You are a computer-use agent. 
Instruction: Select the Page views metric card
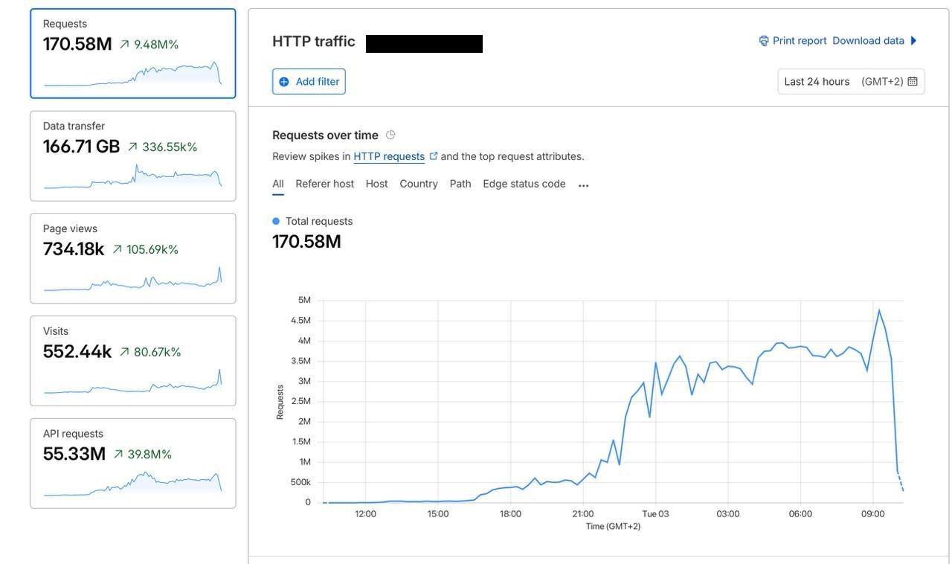pos(133,258)
